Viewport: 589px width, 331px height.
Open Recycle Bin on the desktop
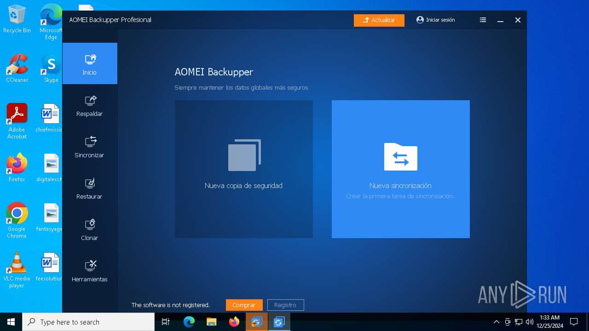tap(17, 19)
